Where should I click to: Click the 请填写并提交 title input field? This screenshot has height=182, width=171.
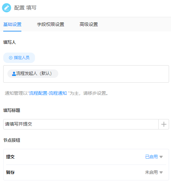pyautogui.click(x=81, y=124)
